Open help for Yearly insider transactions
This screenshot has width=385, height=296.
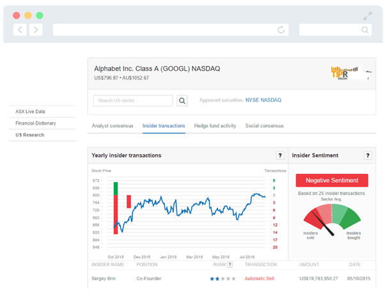[x=280, y=155]
